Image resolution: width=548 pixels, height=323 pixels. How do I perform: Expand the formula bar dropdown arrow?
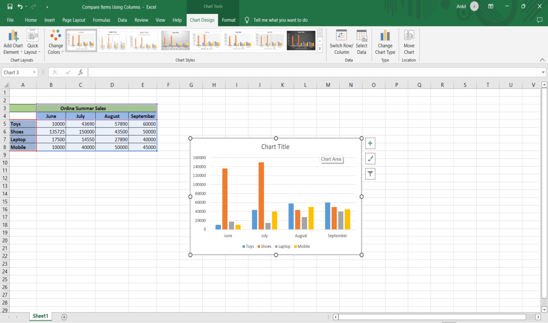(544, 72)
